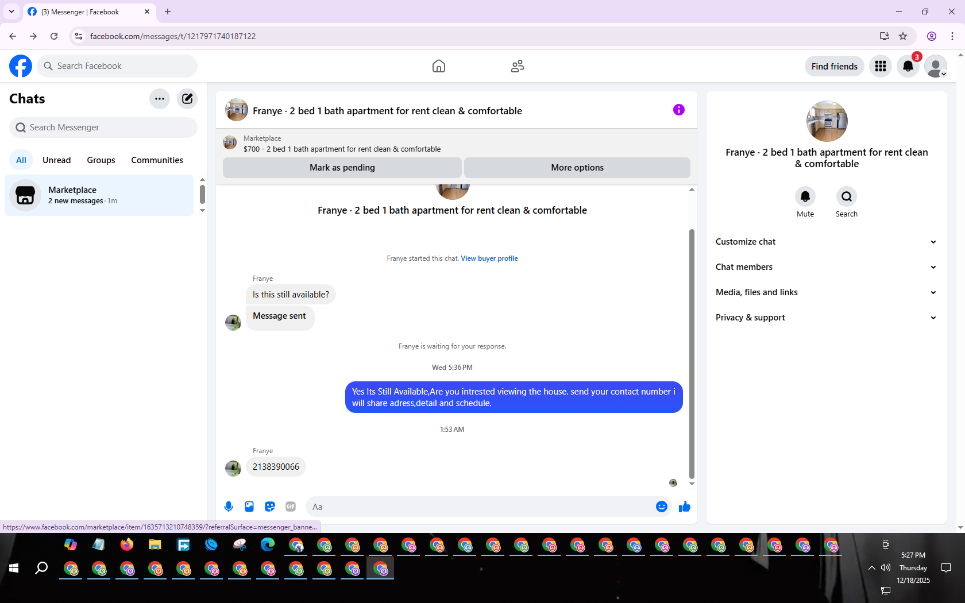Open the emoji picker
This screenshot has height=603, width=965.
point(662,507)
